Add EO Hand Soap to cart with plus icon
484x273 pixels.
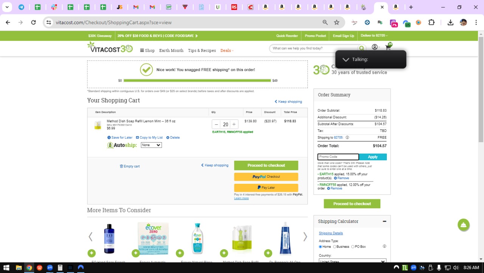[x=92, y=253]
